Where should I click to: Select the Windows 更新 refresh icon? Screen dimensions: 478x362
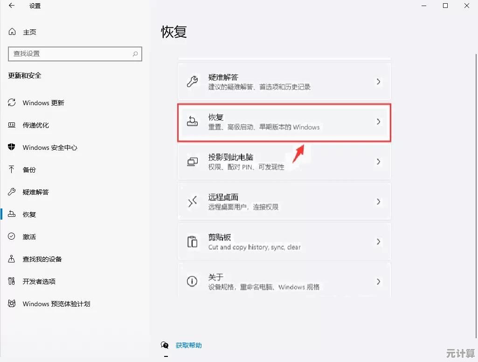(12, 103)
